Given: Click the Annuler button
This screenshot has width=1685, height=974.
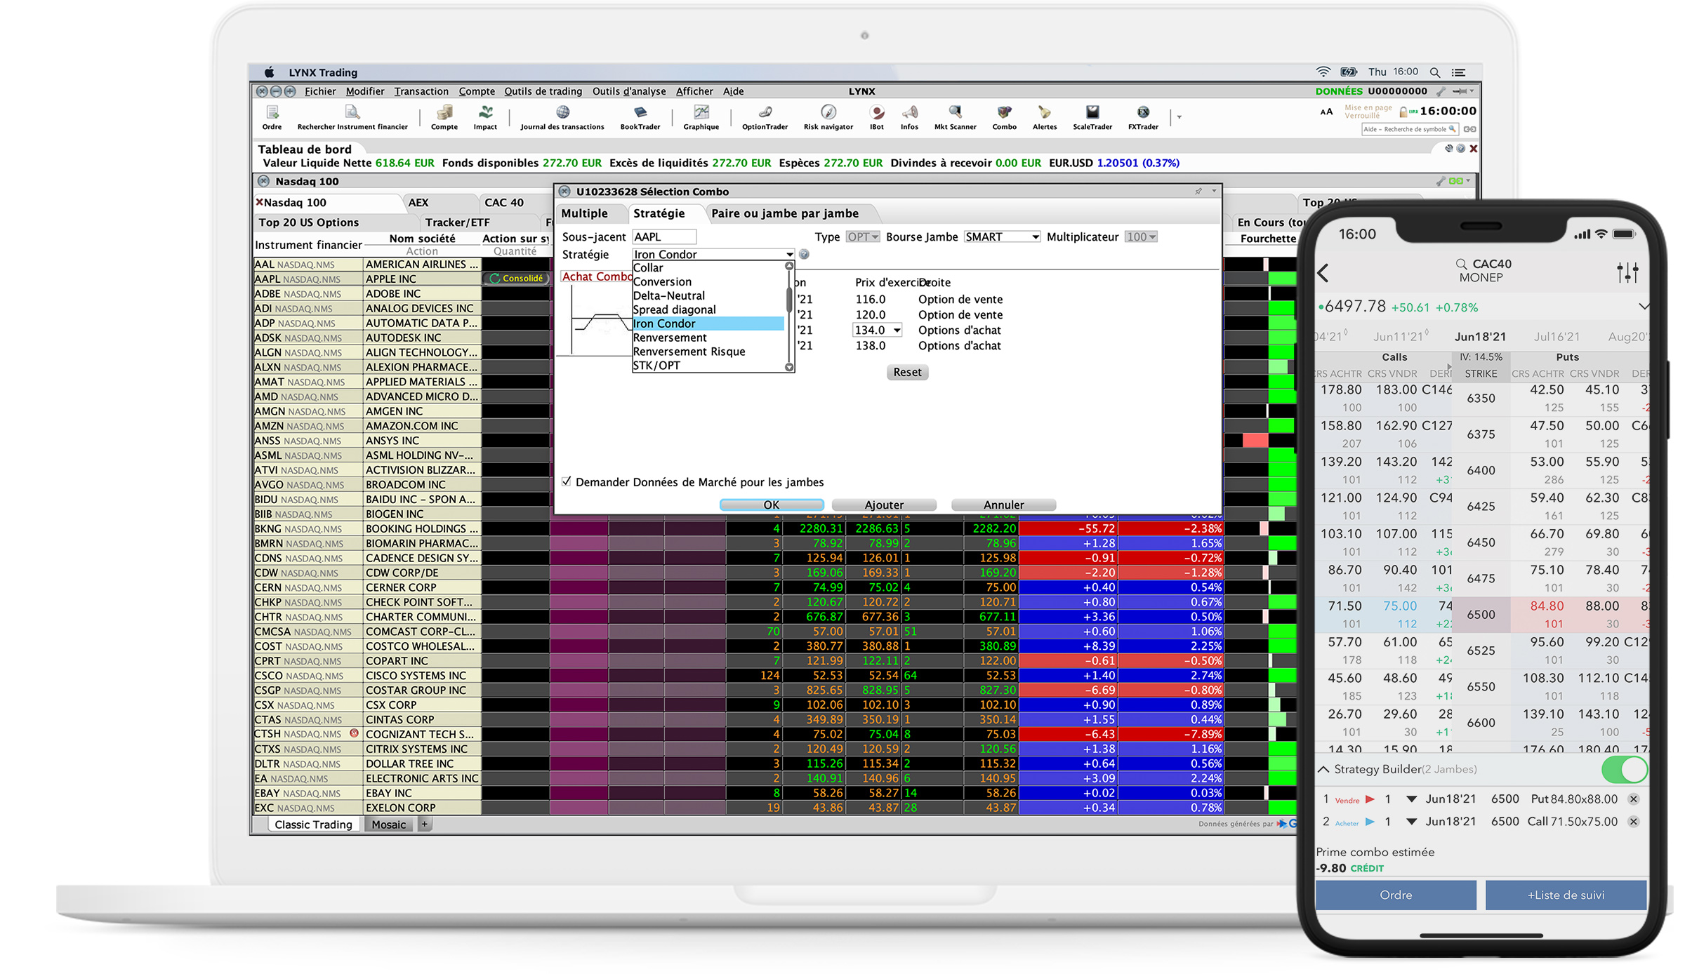Looking at the screenshot, I should (x=1003, y=505).
